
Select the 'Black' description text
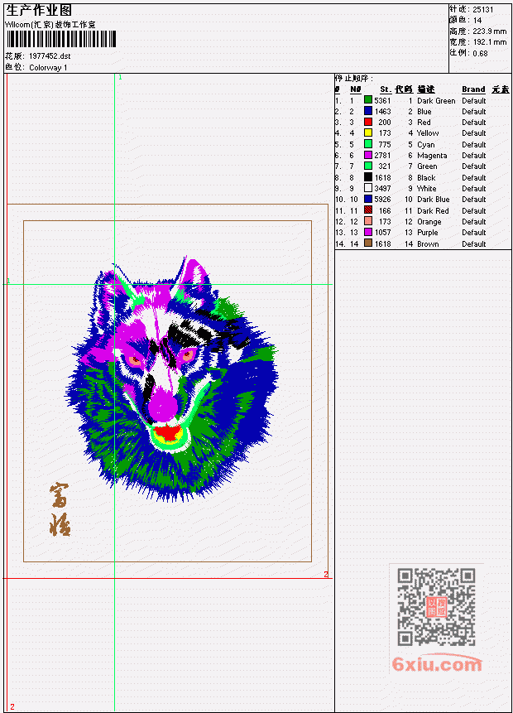[426, 178]
